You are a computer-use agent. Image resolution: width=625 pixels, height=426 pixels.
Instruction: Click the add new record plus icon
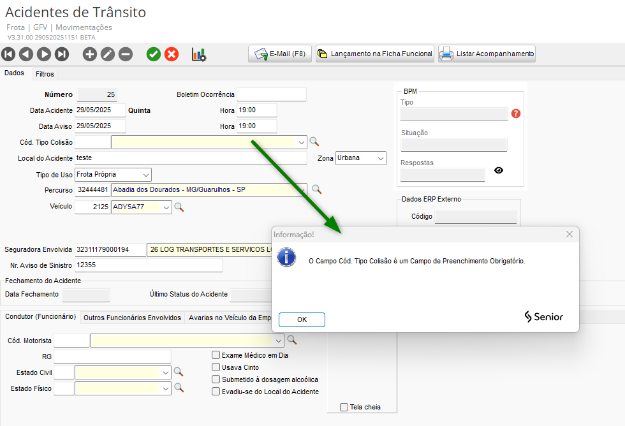tap(90, 54)
